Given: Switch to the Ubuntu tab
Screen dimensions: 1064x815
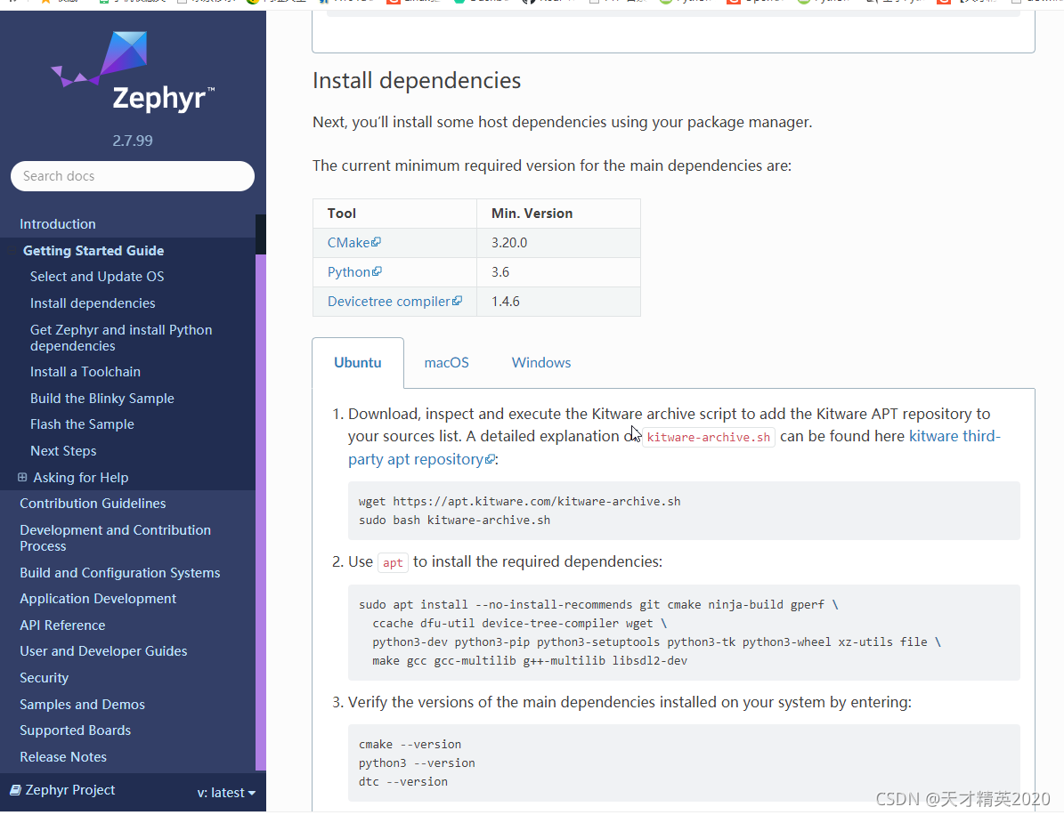Looking at the screenshot, I should [x=358, y=363].
